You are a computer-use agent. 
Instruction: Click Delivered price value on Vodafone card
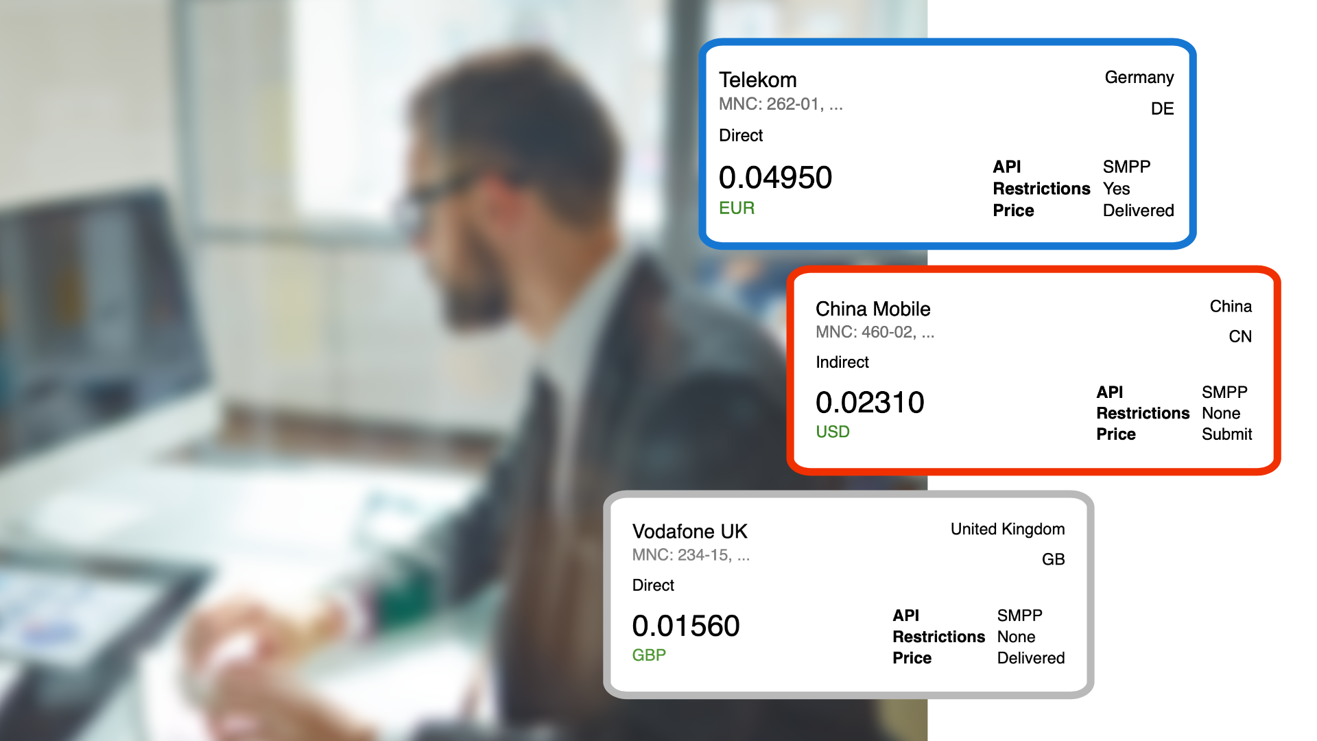tap(1031, 658)
